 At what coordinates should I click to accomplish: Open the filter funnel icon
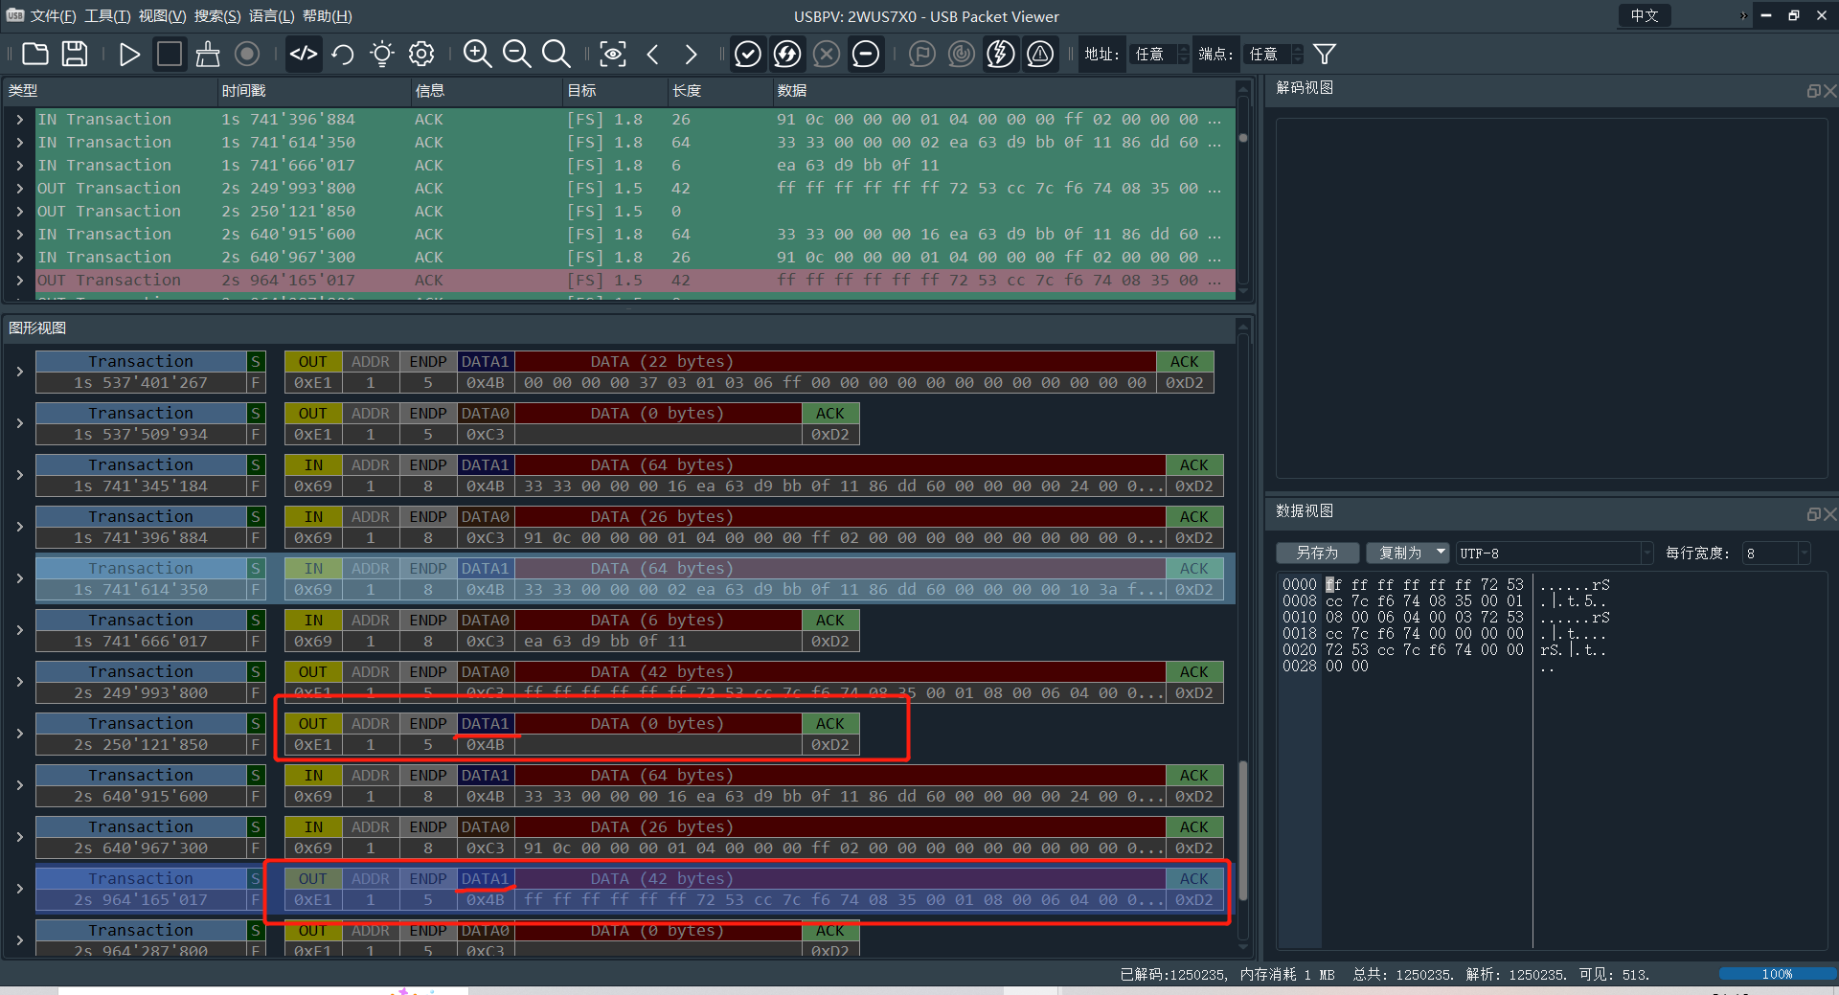(1325, 54)
